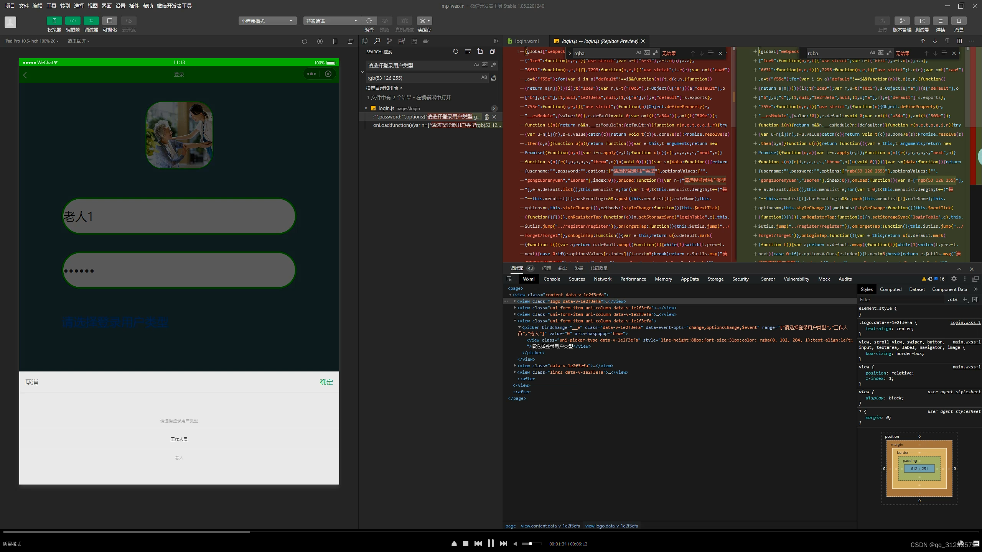The height and width of the screenshot is (552, 982).
Task: Click 在编辑器中打开 link
Action: tap(433, 97)
